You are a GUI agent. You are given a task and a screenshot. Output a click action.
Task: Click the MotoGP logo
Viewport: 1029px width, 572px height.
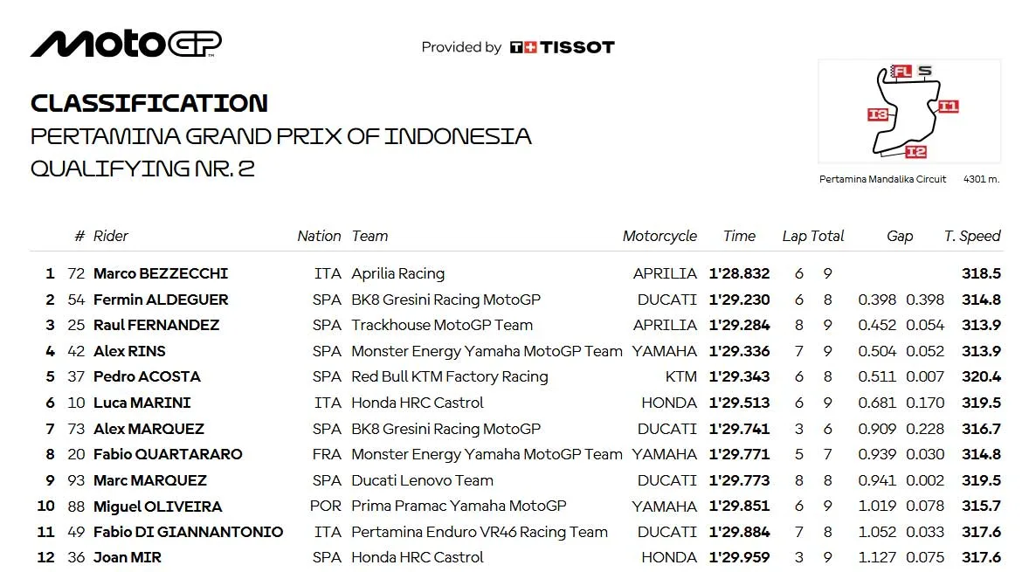[x=126, y=44]
